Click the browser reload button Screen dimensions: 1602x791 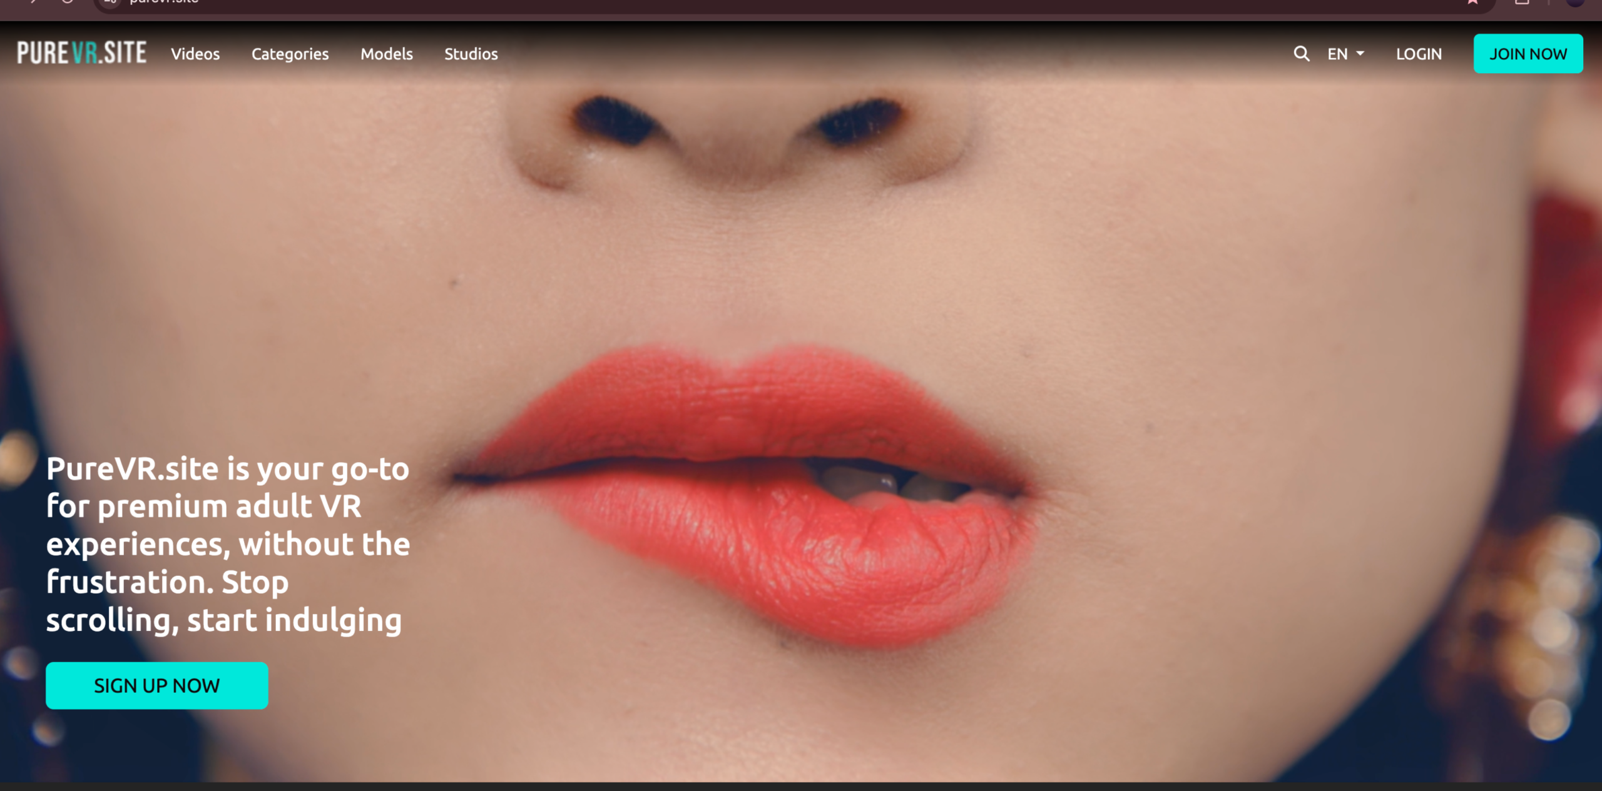pyautogui.click(x=67, y=2)
